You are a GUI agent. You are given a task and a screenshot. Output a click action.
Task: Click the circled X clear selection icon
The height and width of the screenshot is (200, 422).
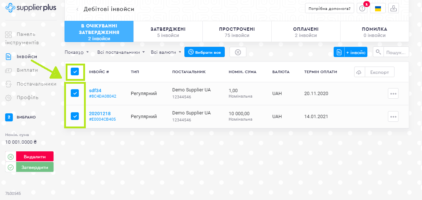[x=238, y=52]
